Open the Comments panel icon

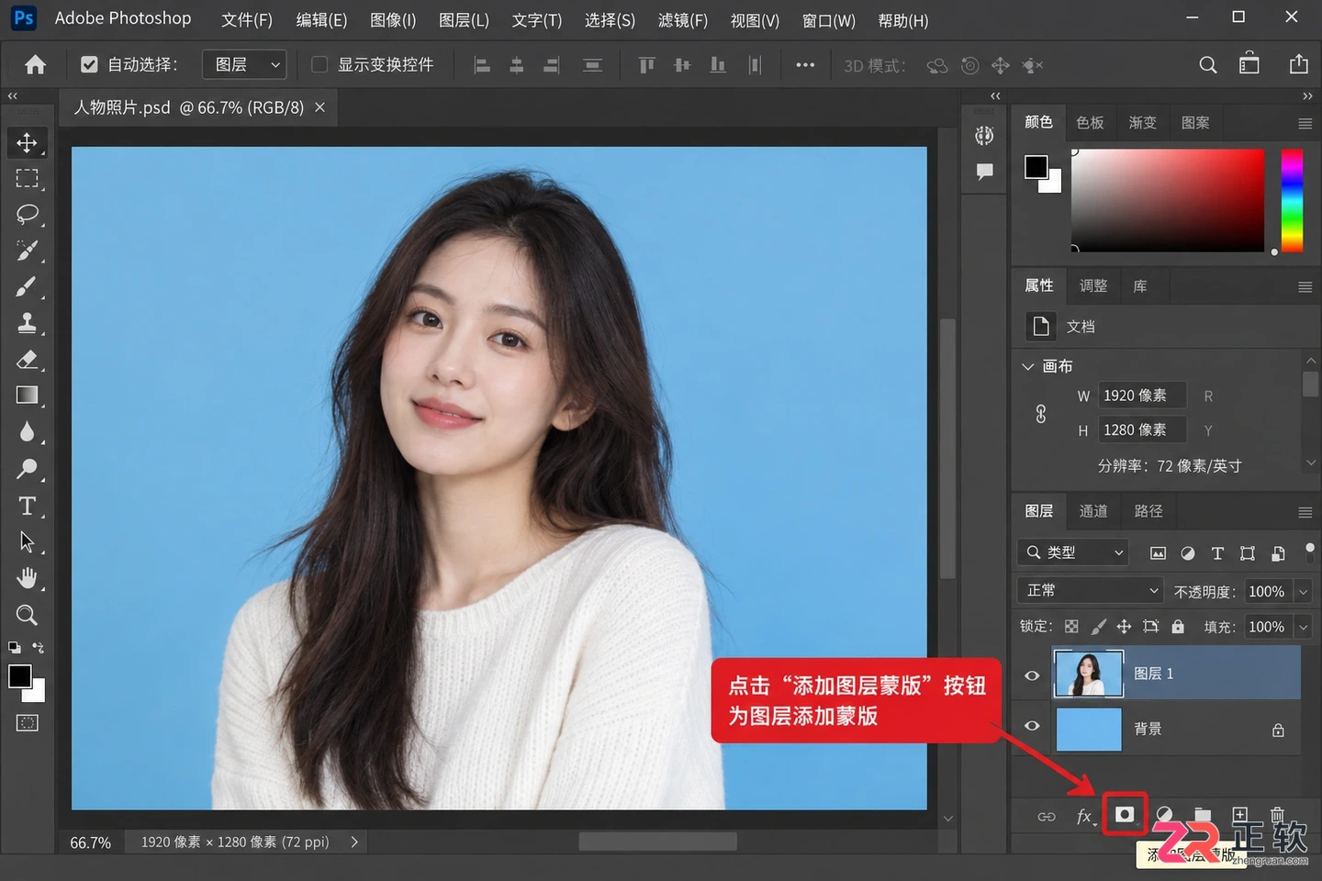click(984, 172)
